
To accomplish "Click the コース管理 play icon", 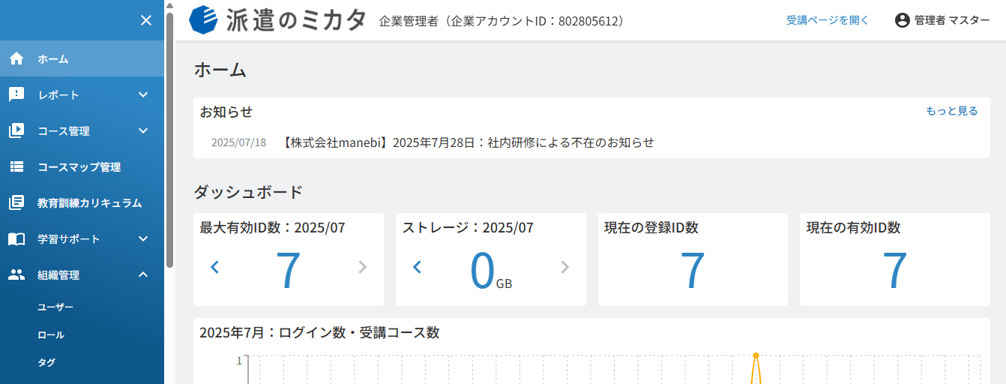I will [16, 130].
